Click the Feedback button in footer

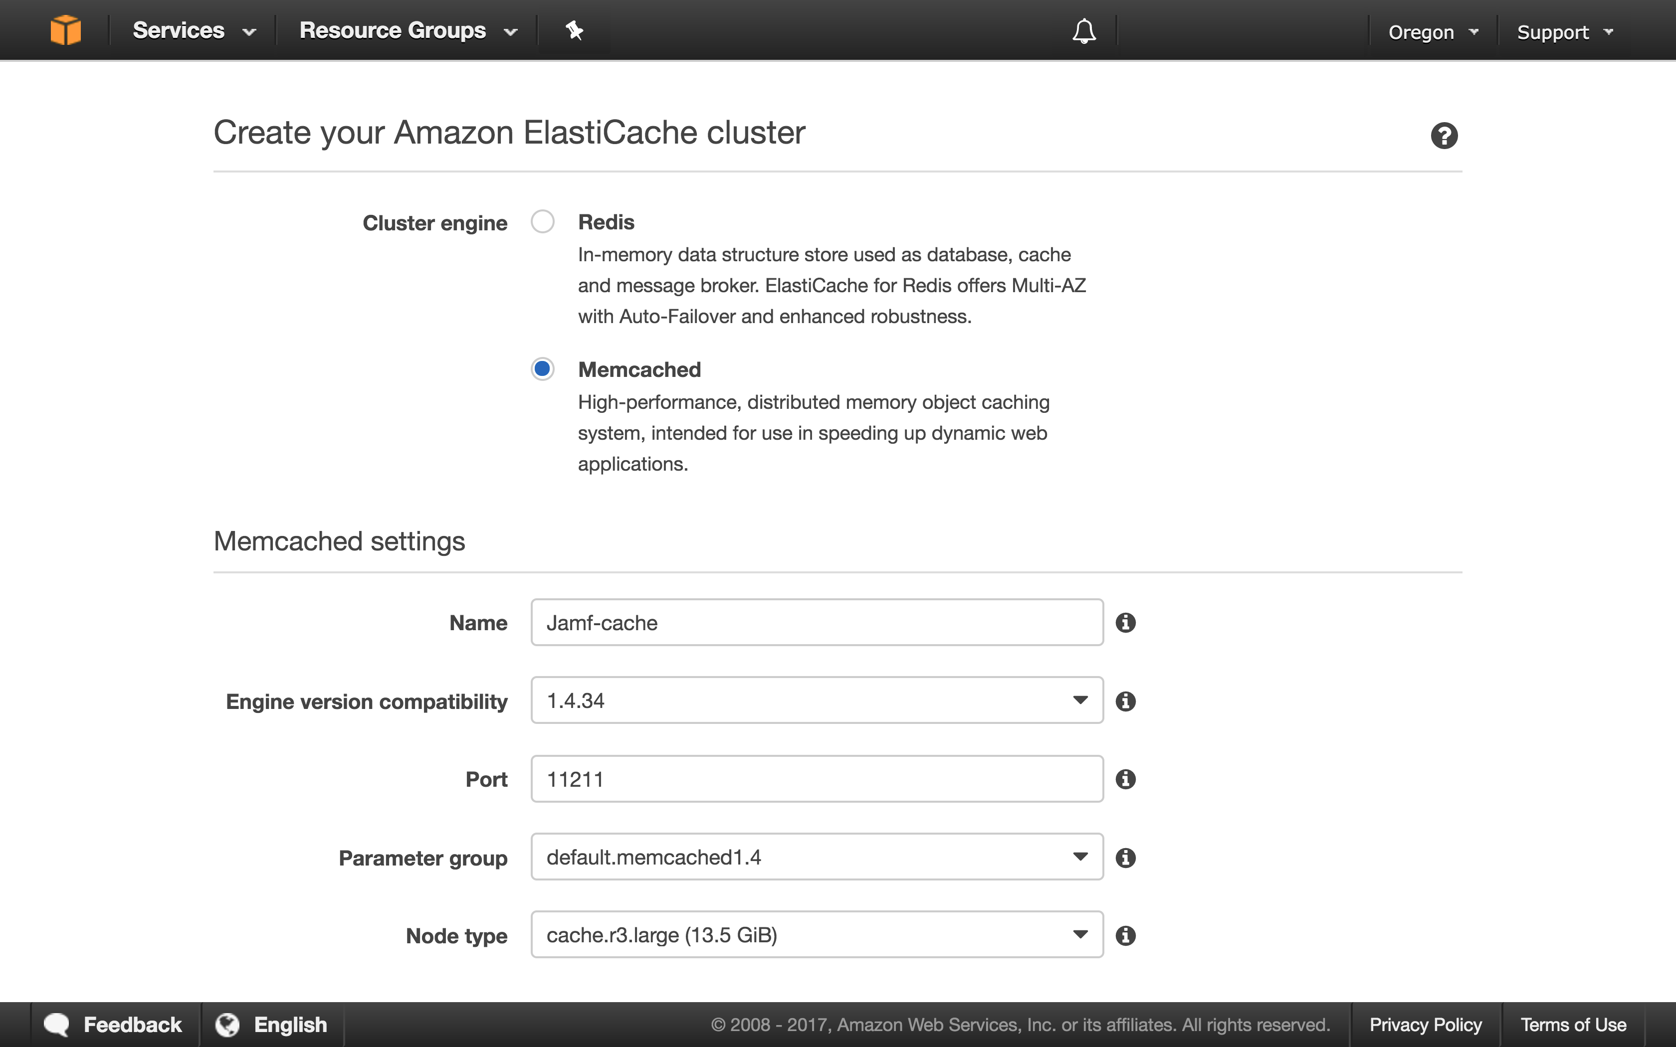click(x=115, y=1025)
